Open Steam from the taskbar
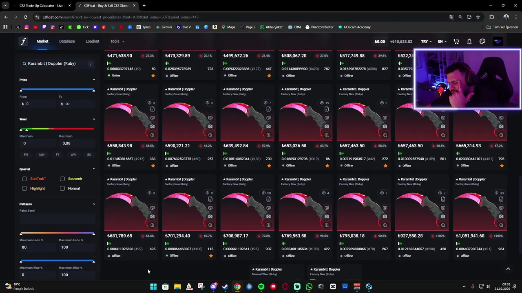Screen dimensions: 522x293 pos(225,286)
